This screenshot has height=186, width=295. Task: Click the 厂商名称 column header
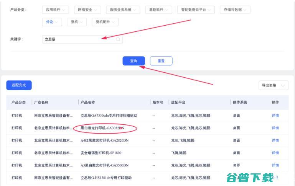click(41, 102)
